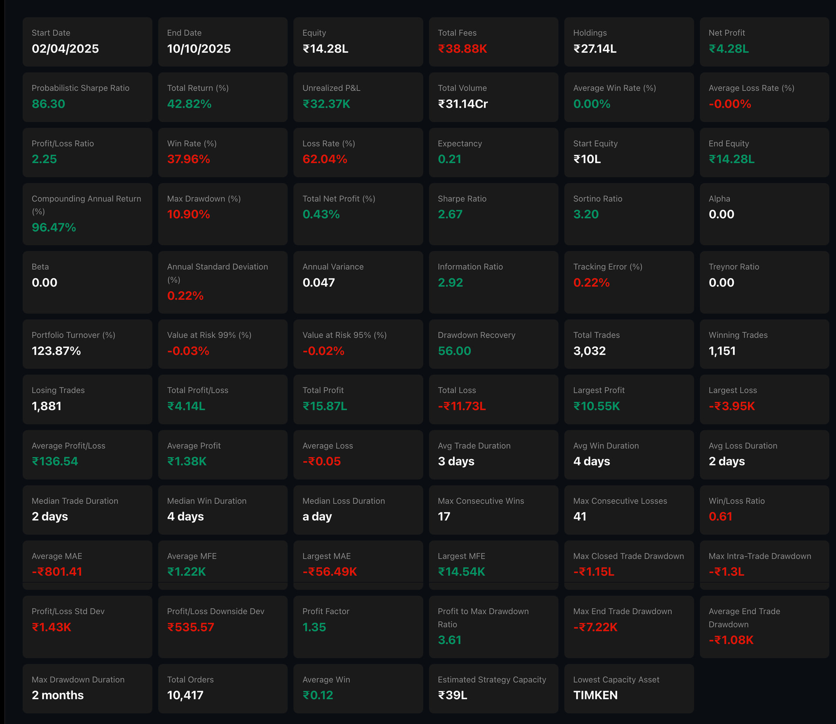Select the Total Trades 3,032 card

pyautogui.click(x=629, y=344)
